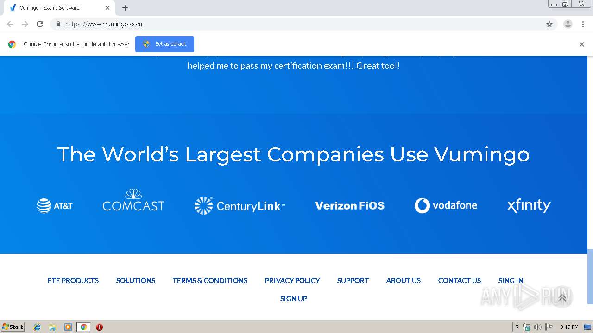
Task: Click the SING IN footer link
Action: (511, 280)
